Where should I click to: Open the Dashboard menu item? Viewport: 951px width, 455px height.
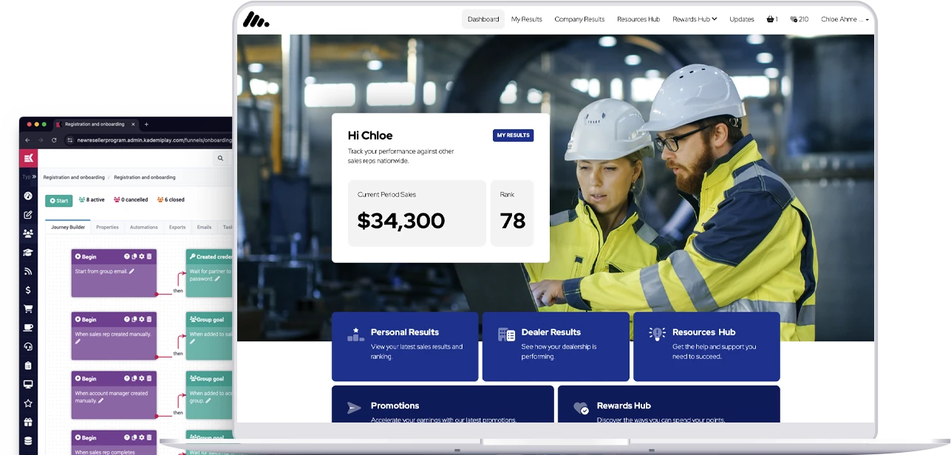[483, 19]
